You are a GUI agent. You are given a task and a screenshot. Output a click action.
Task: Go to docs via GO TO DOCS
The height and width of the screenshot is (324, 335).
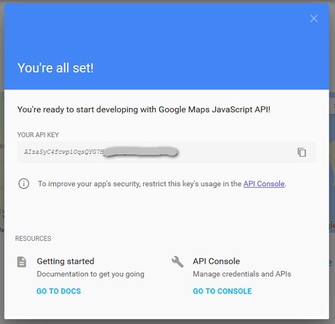59,291
